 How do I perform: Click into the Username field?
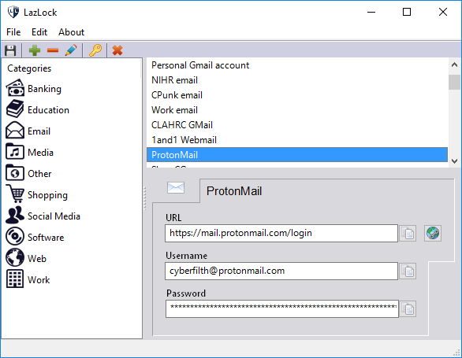[281, 271]
